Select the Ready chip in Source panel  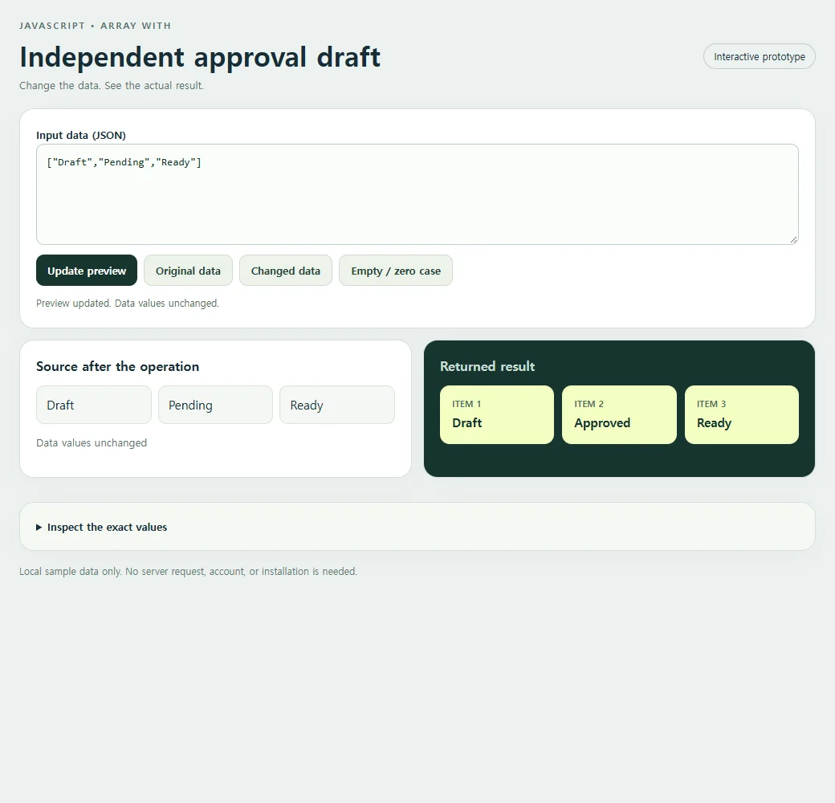(x=337, y=405)
